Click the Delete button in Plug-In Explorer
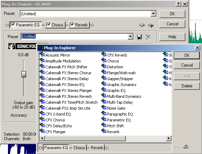Viewport: 202px width, 154px height. pyautogui.click(x=187, y=86)
